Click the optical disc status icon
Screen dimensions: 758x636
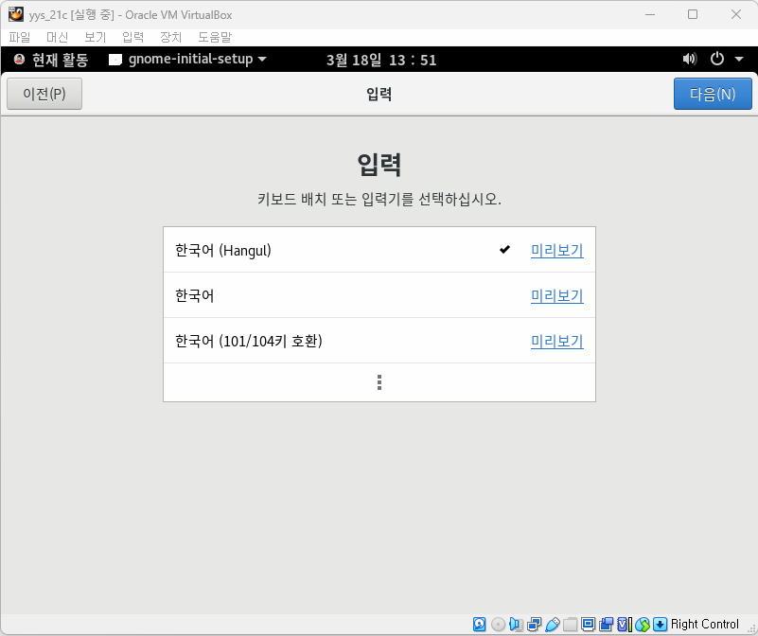[x=498, y=625]
